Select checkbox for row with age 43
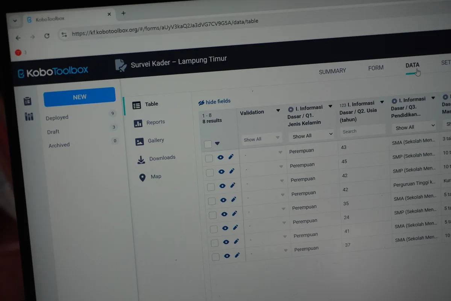Viewport: 451px width, 301px height. tap(209, 159)
